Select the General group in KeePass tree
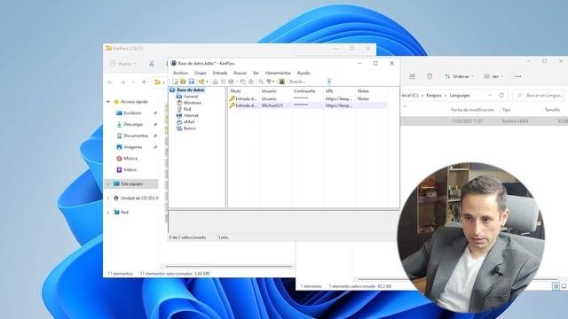The width and height of the screenshot is (568, 319). [x=191, y=97]
